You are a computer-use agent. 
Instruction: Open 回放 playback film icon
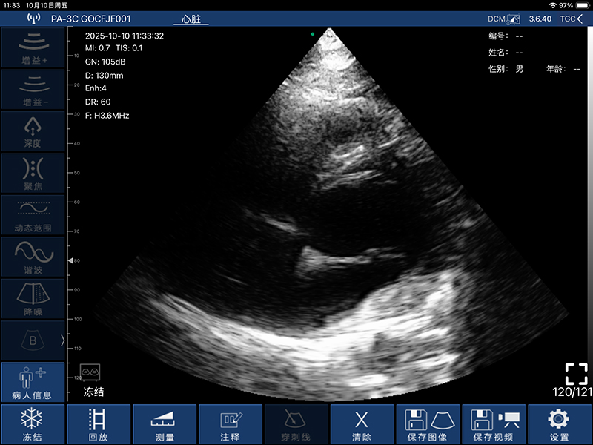99,424
